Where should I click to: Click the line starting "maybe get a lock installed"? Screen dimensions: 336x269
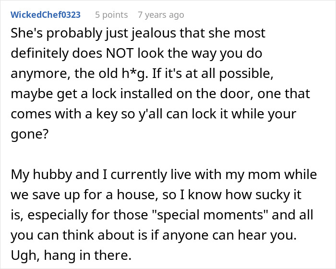click(160, 94)
